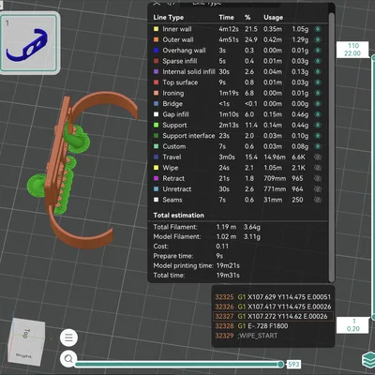Select highlighted G-code line 32327
Image resolution: width=375 pixels, height=375 pixels.
coord(273,316)
